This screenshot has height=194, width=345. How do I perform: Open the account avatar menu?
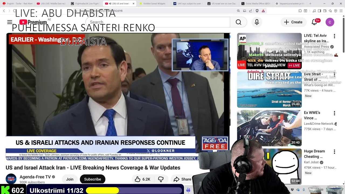click(x=330, y=22)
